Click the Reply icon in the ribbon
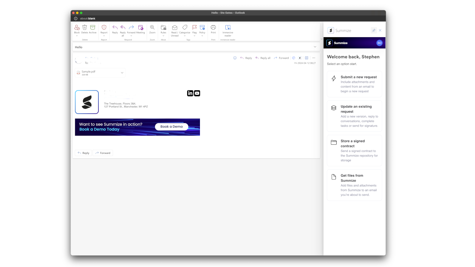Viewport: 475px width, 267px height. pyautogui.click(x=115, y=27)
